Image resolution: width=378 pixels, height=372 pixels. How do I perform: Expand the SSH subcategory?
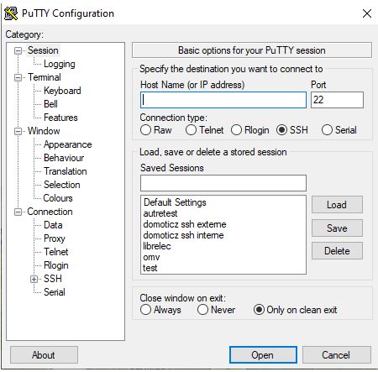(34, 279)
